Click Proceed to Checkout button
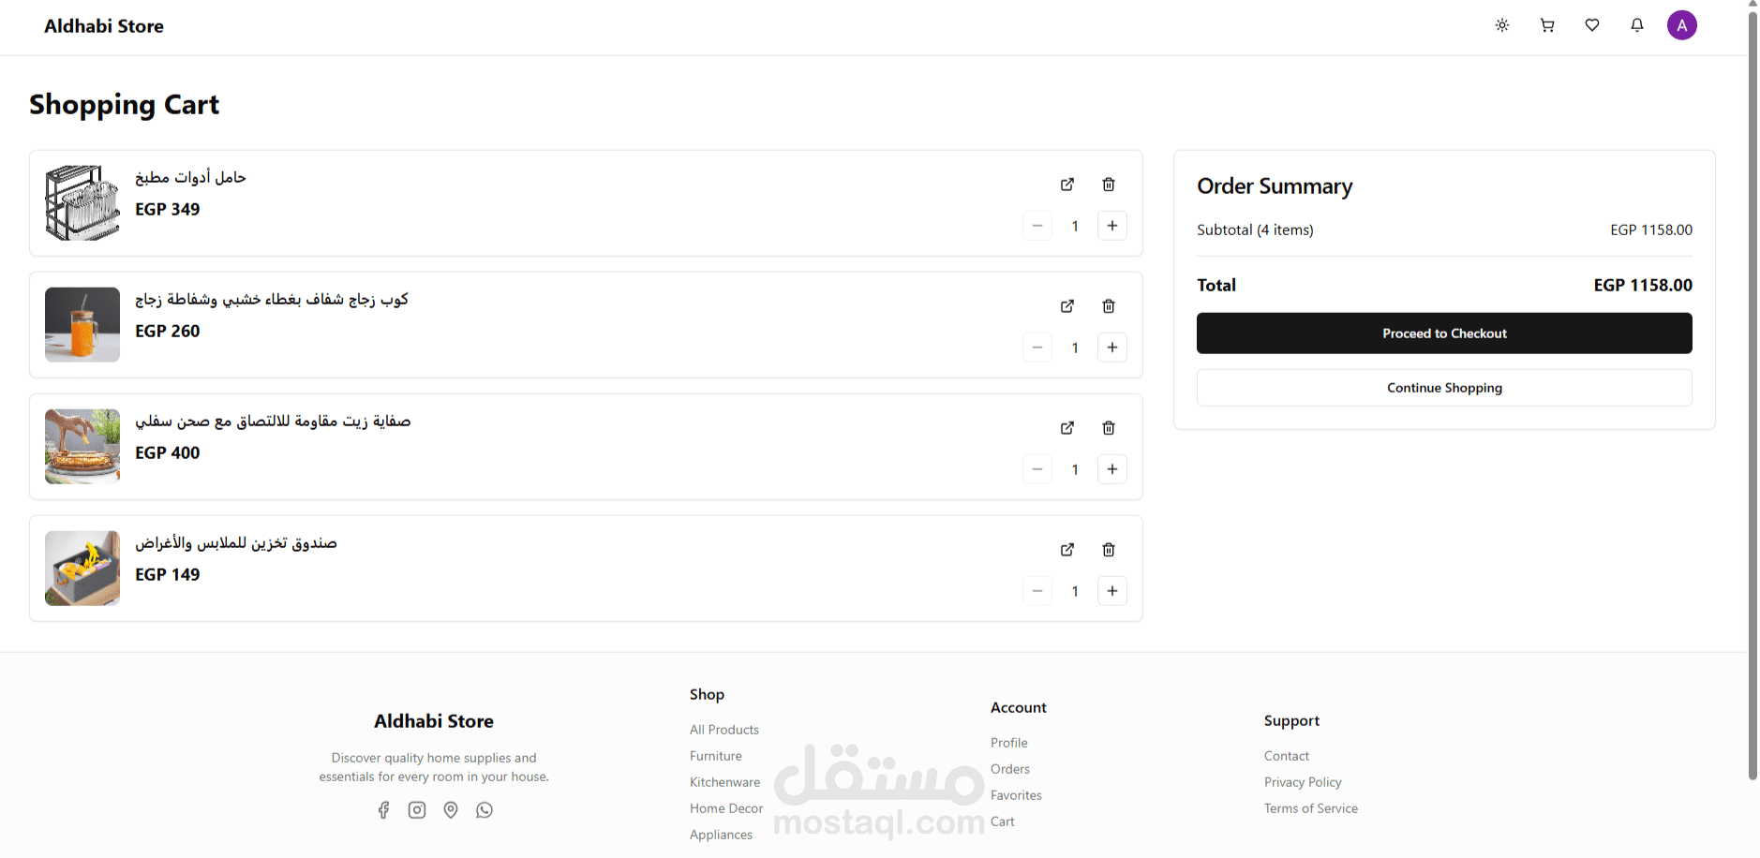 click(1444, 333)
